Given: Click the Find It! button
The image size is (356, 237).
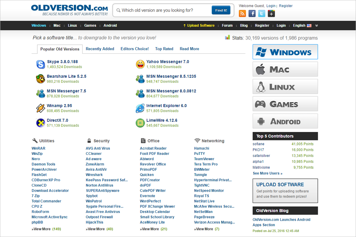Looking at the screenshot, I should 221,10.
